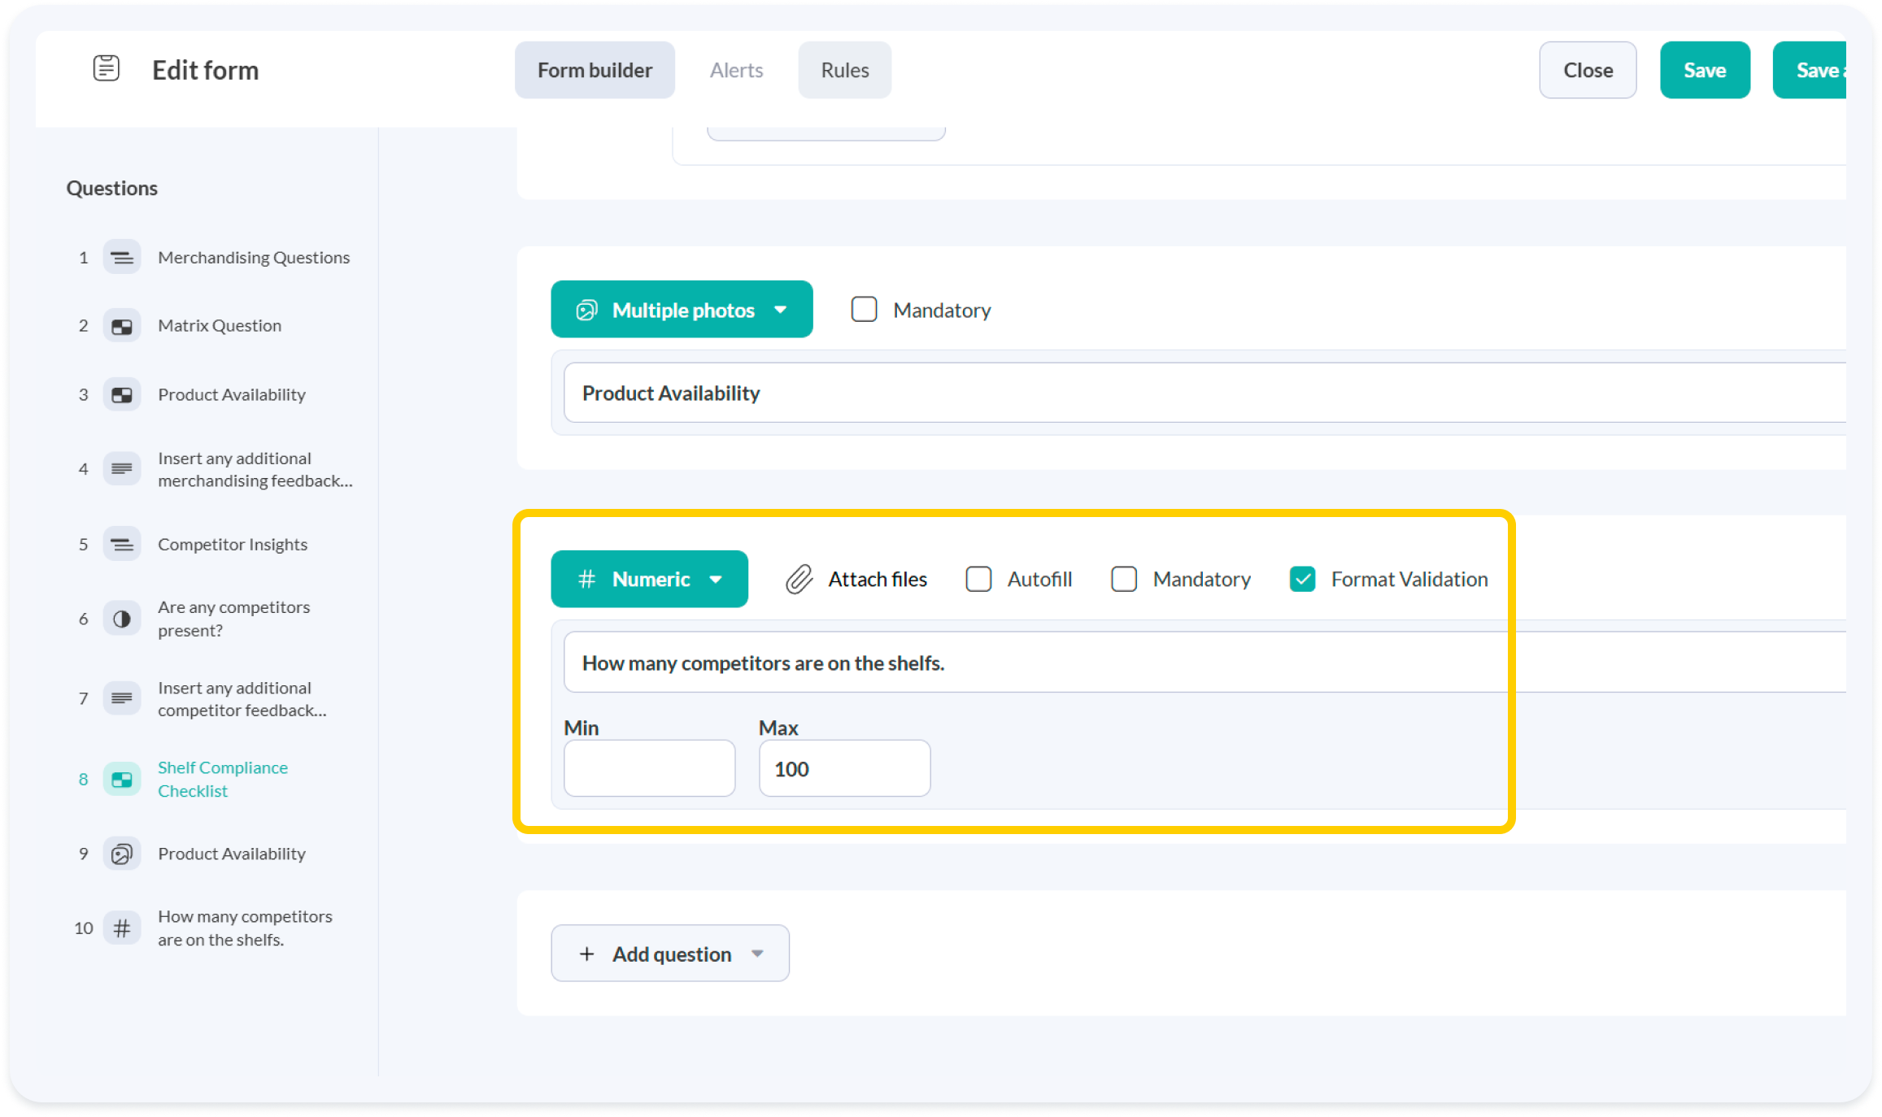This screenshot has width=1882, height=1117.
Task: Switch to the Form builder tab
Action: [595, 70]
